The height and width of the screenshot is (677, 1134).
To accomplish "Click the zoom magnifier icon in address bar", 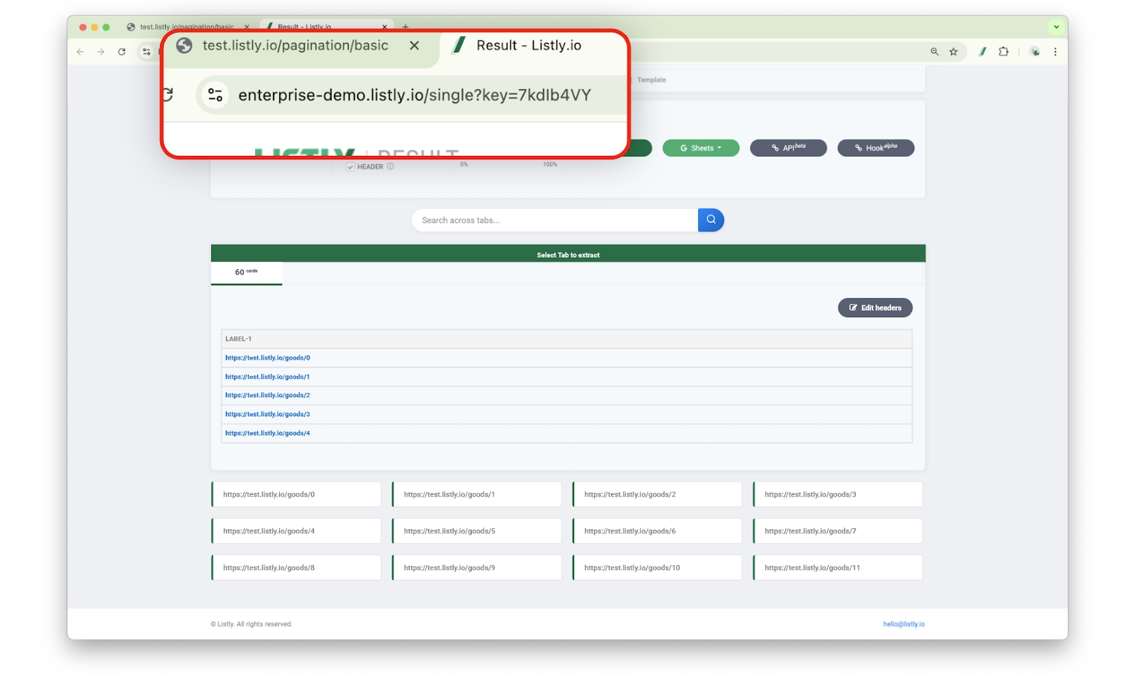I will tap(934, 52).
